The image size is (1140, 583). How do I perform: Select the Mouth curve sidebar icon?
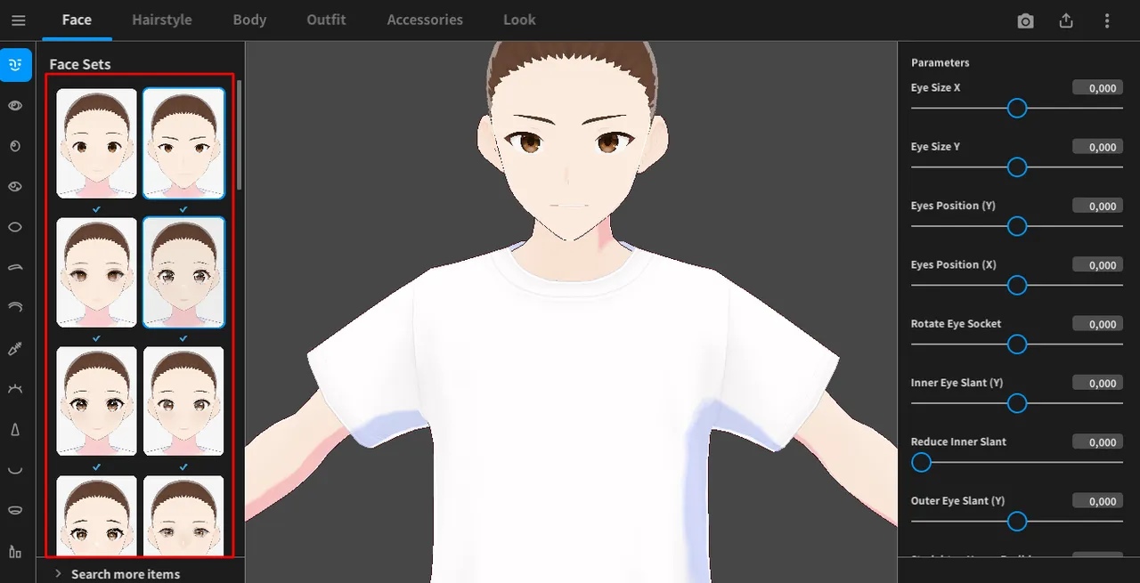pos(15,469)
